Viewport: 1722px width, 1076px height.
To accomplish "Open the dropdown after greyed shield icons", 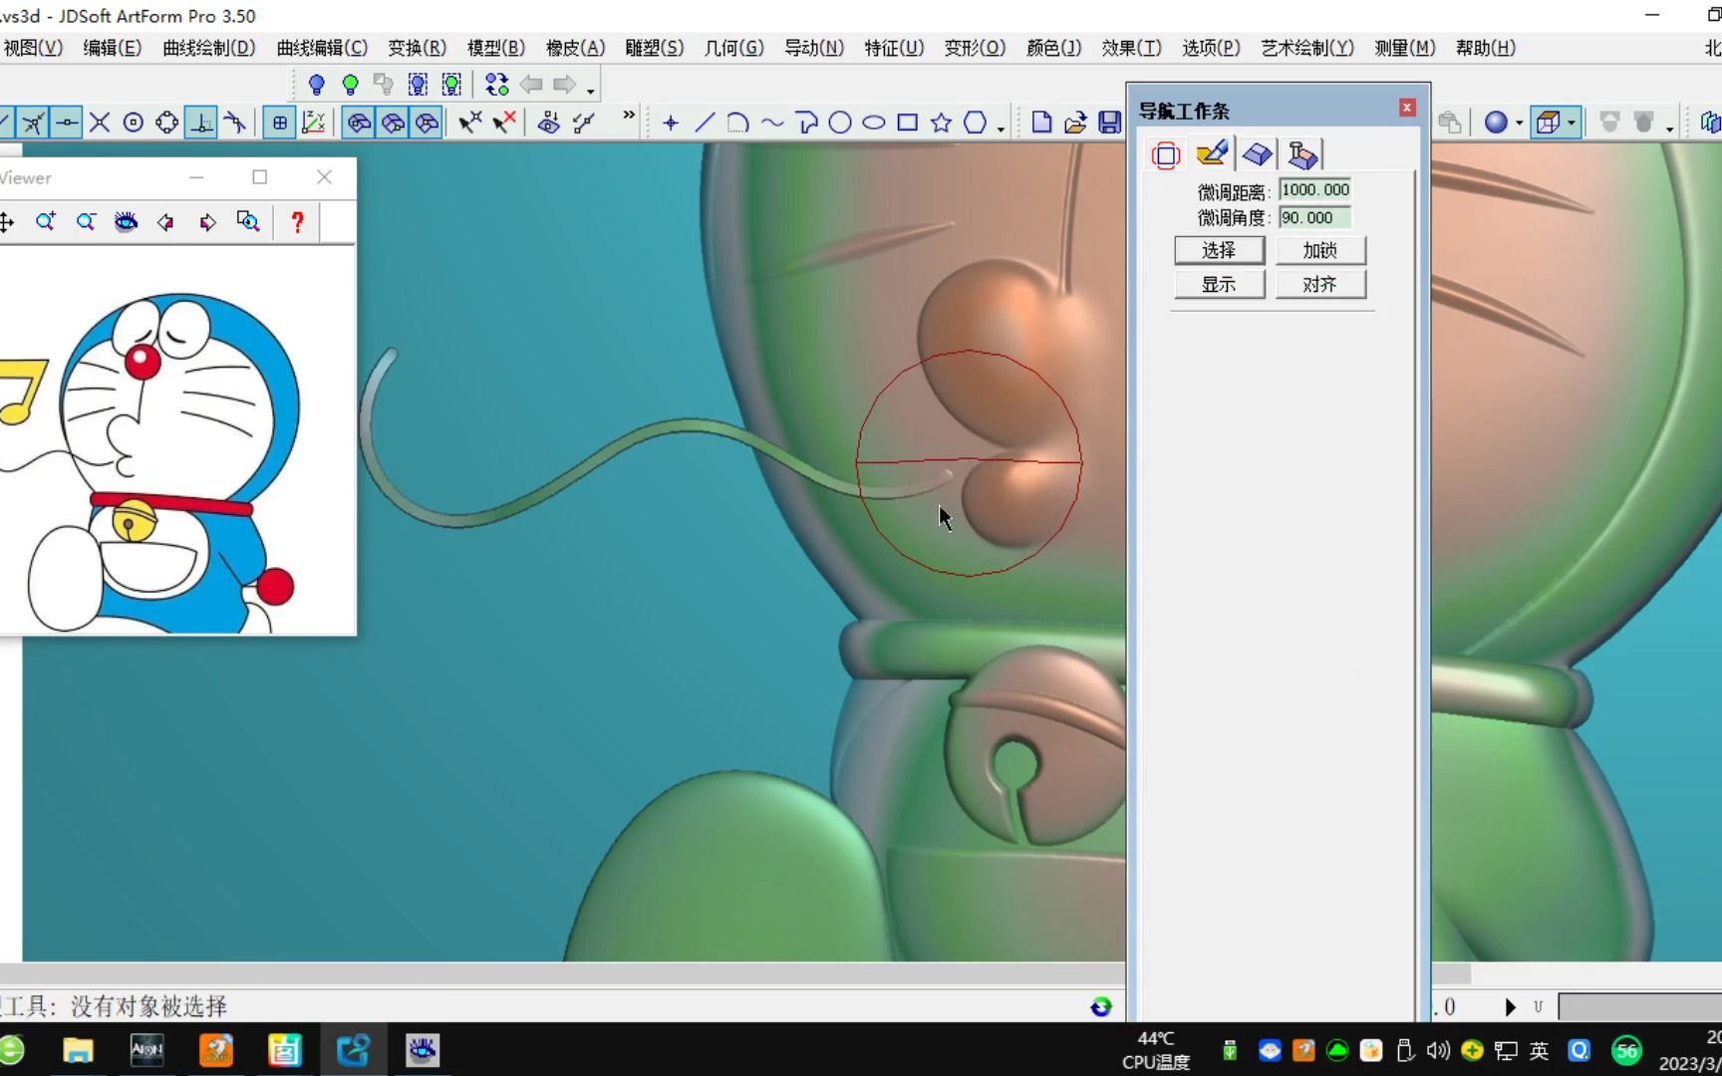I will [x=1669, y=128].
